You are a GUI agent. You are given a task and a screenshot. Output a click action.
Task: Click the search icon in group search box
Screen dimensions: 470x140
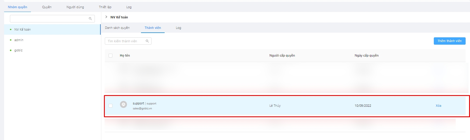tap(90, 19)
